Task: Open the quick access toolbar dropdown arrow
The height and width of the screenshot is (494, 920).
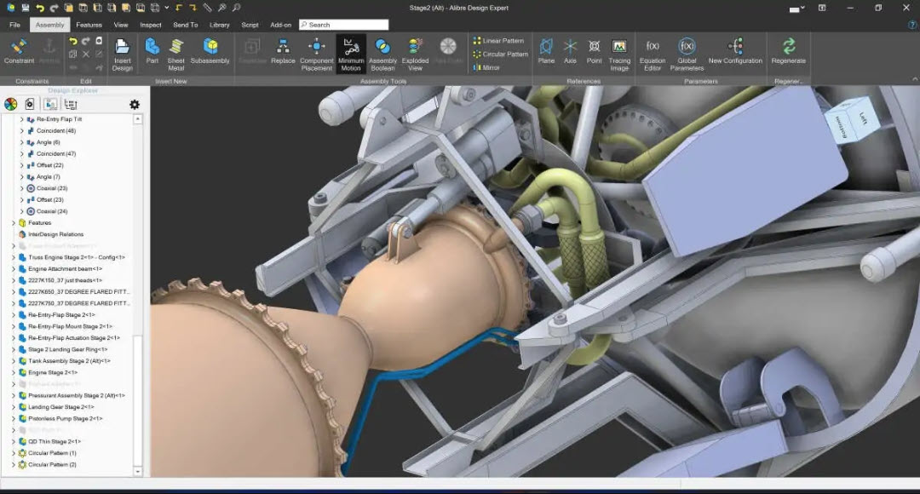Action: pyautogui.click(x=167, y=8)
